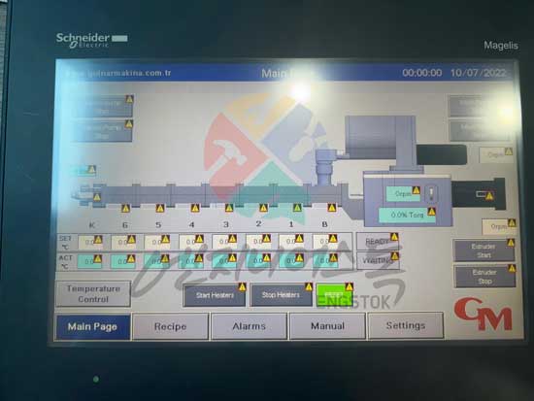The image size is (534, 401).
Task: Open the Main Page tab
Action: point(92,327)
